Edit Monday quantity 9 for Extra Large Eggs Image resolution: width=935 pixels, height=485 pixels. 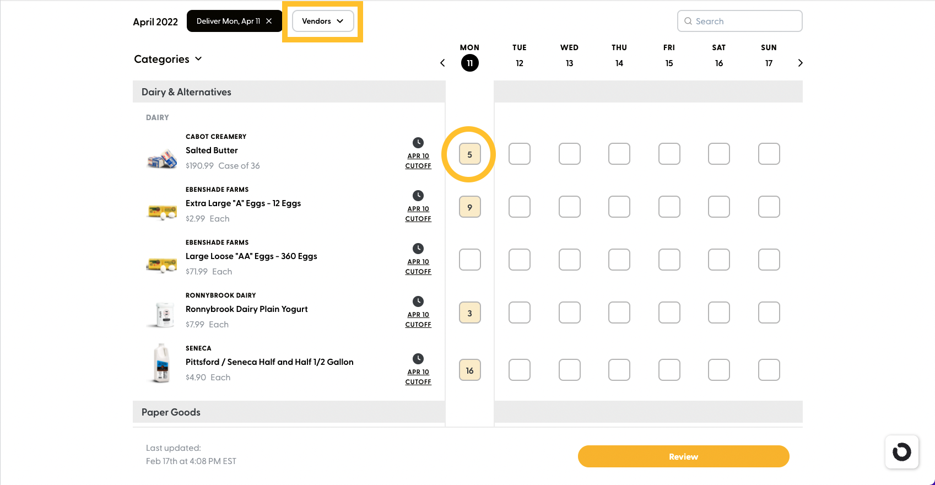click(x=470, y=207)
